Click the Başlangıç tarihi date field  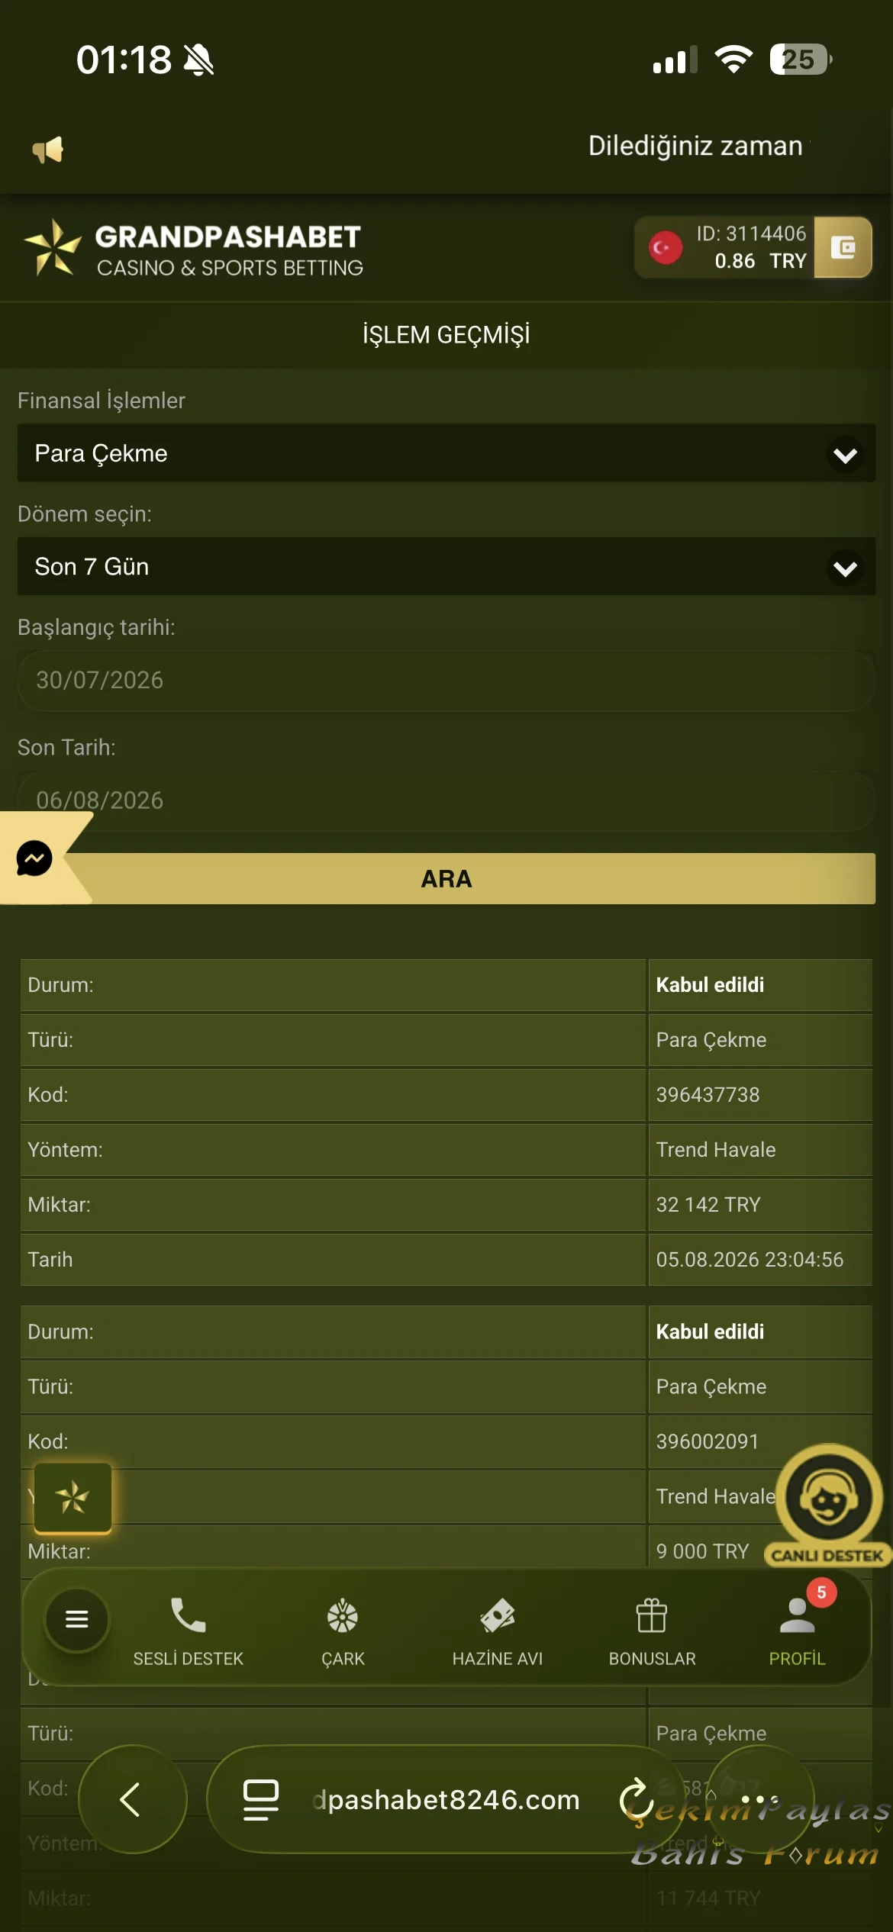tap(446, 681)
